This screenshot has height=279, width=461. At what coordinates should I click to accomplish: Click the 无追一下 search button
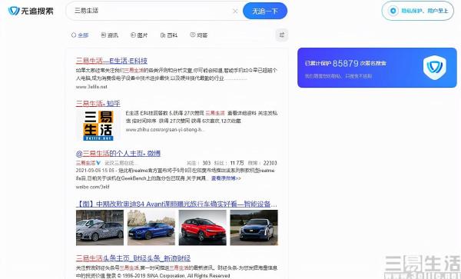click(x=265, y=11)
